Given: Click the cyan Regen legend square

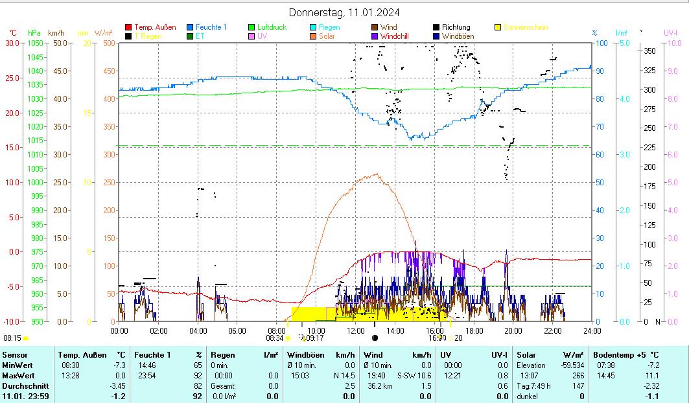Looking at the screenshot, I should pyautogui.click(x=314, y=28).
